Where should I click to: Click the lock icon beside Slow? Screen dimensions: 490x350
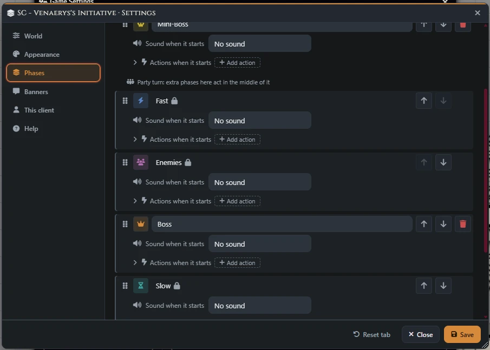pyautogui.click(x=177, y=286)
